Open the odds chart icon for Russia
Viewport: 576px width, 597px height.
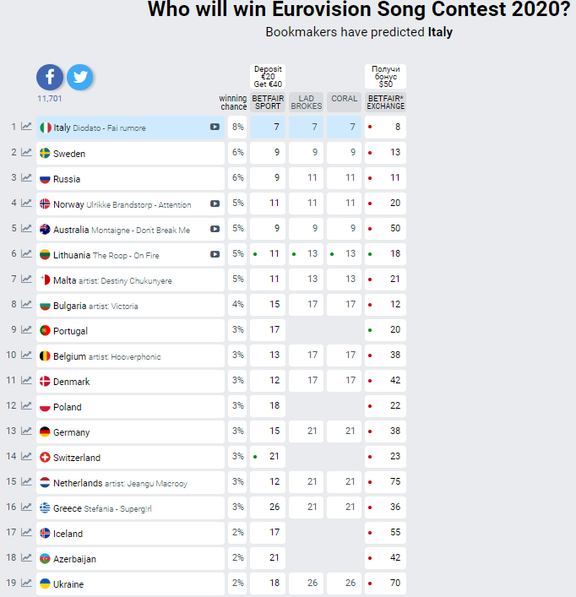[x=26, y=177]
